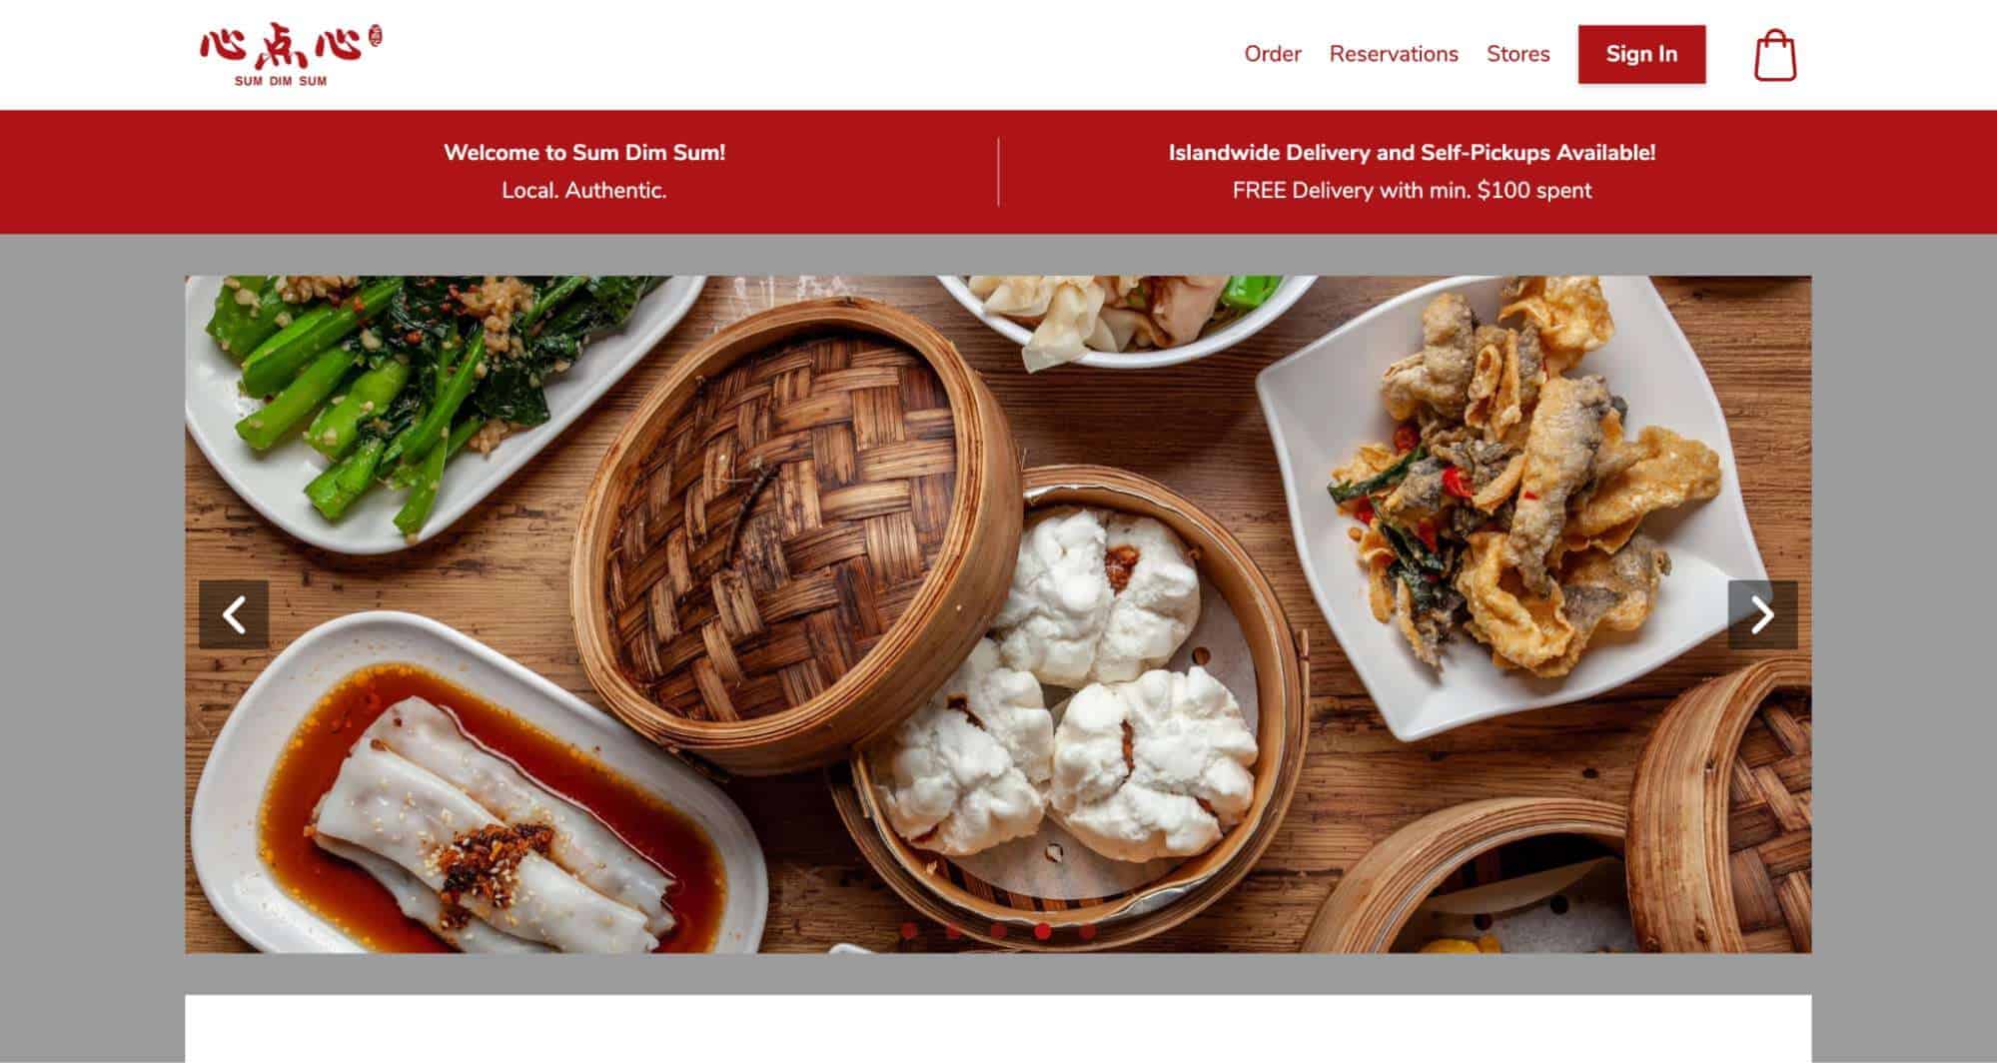Select the second carousel indicator dot
The width and height of the screenshot is (1997, 1063).
coord(953,931)
